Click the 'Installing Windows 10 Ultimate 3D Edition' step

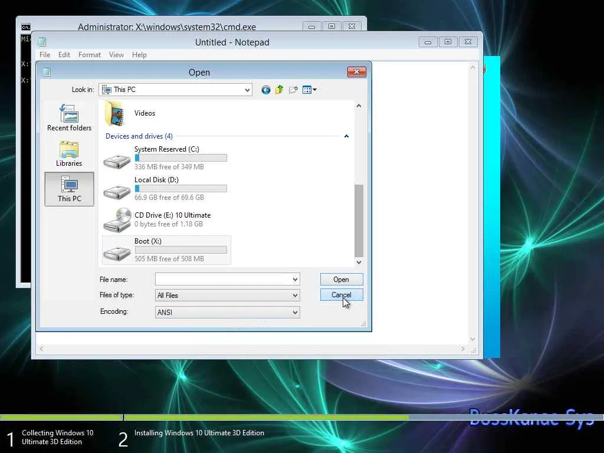tap(199, 433)
